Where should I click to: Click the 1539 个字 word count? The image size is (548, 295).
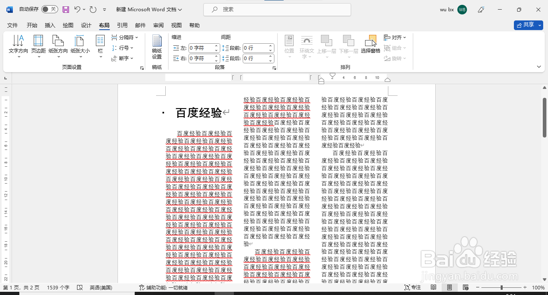pyautogui.click(x=58, y=287)
